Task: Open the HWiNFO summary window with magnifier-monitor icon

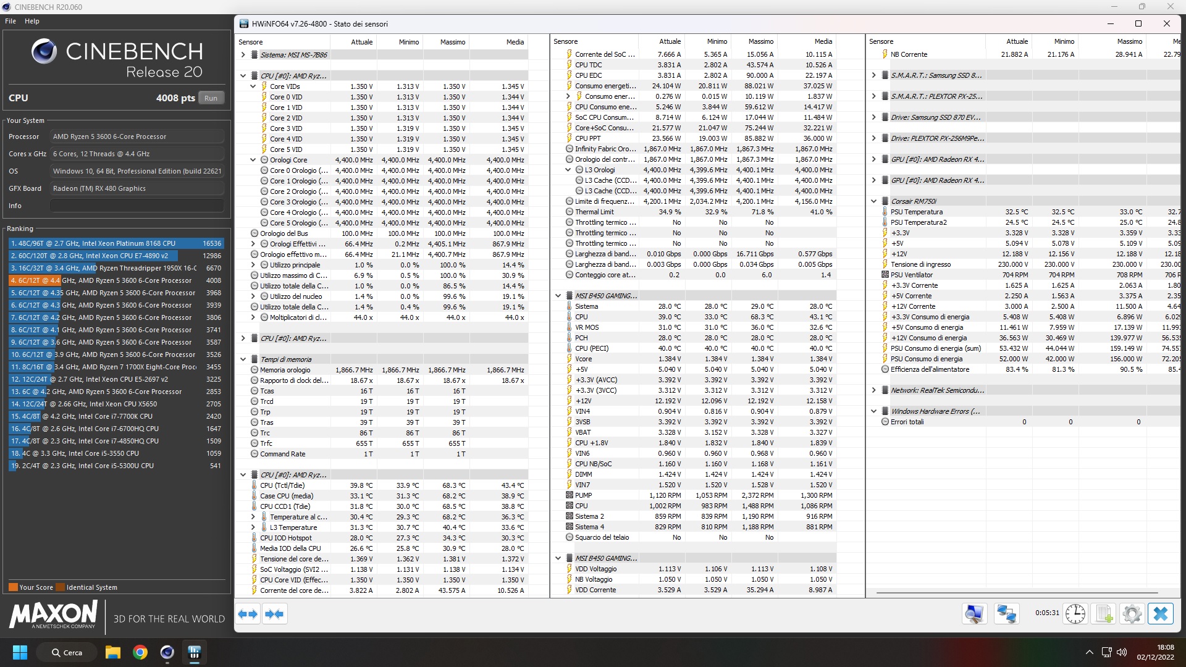Action: tap(974, 614)
